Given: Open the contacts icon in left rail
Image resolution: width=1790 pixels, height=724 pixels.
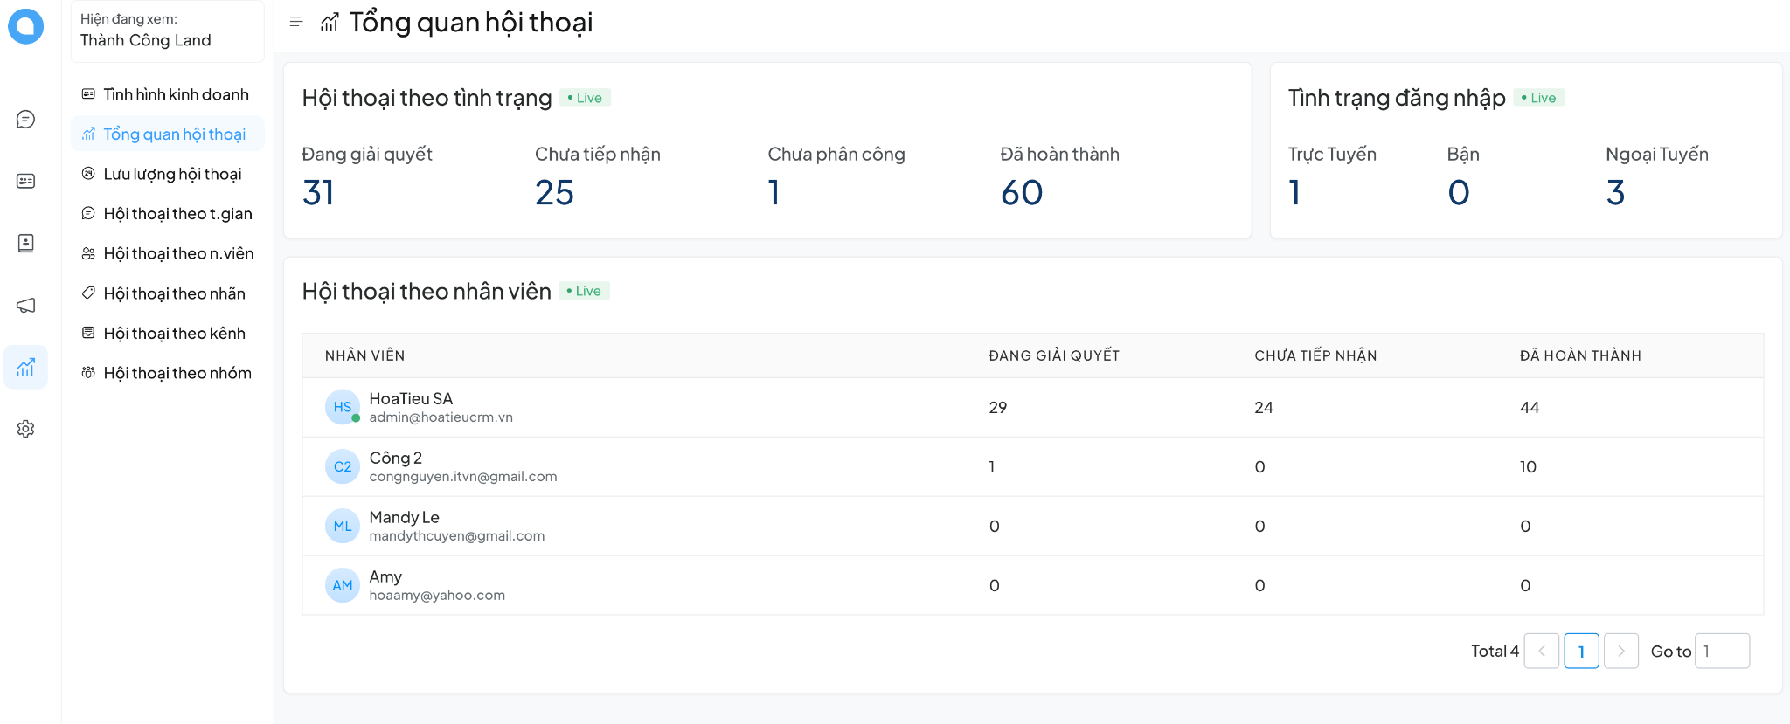Looking at the screenshot, I should [x=25, y=243].
